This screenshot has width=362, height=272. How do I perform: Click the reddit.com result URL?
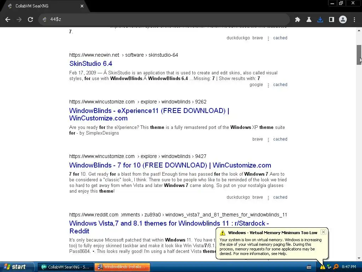[x=178, y=215]
